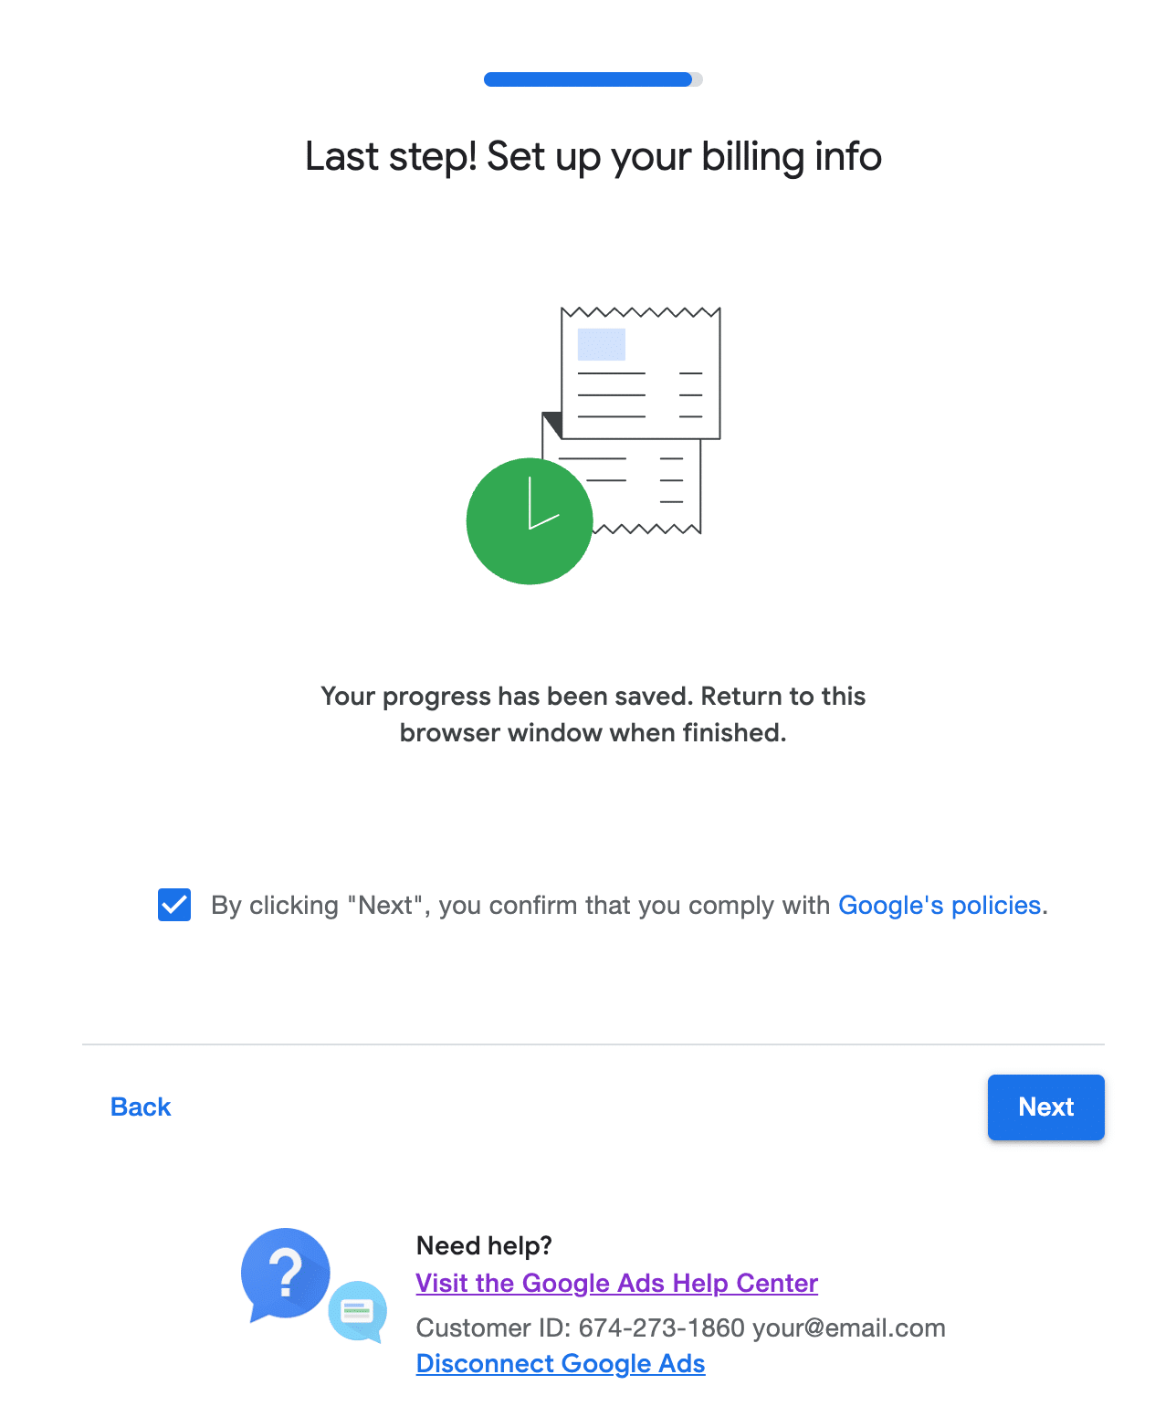Click the 'Need help?' heading

click(x=484, y=1245)
